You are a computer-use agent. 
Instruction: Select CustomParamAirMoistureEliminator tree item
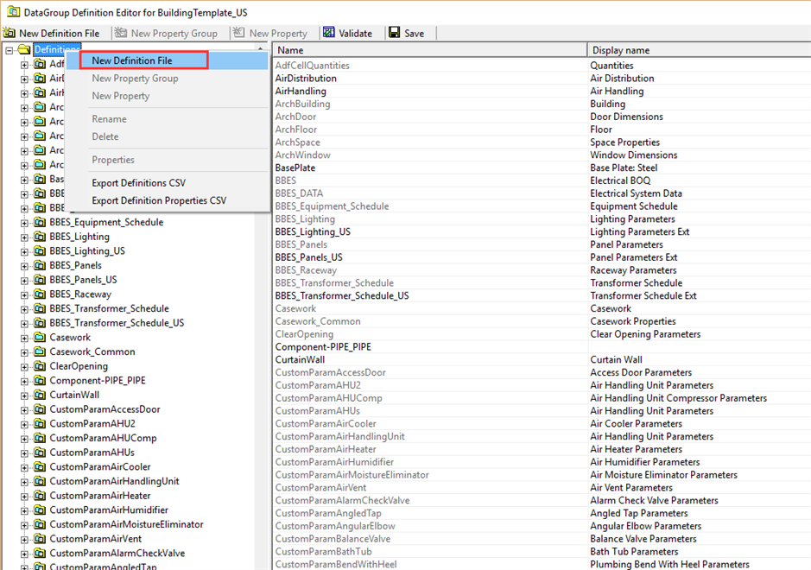point(126,524)
